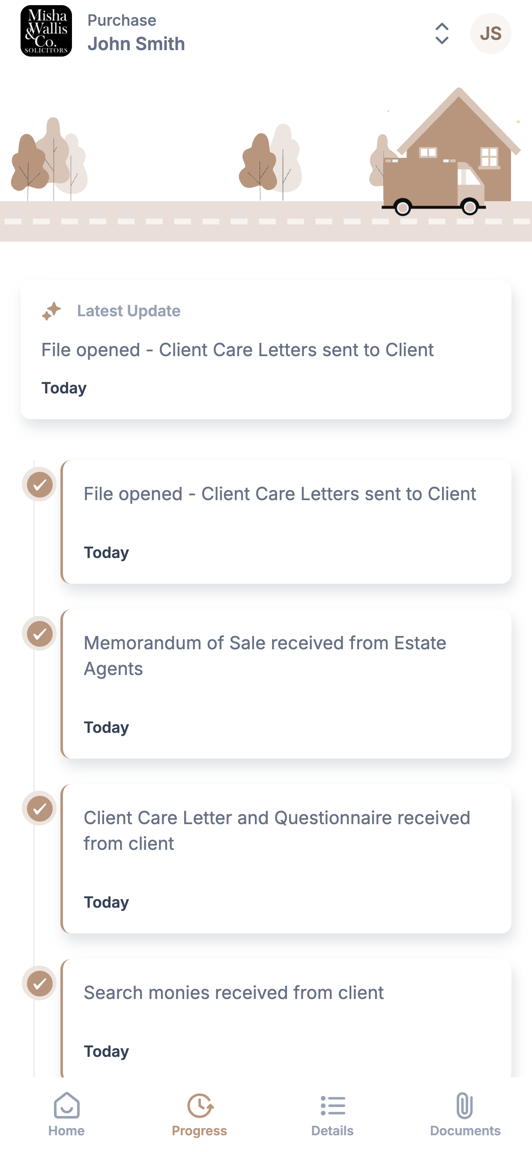Screen dimensions: 532x1152
Task: Open the Home tab icon
Action: tap(67, 1105)
